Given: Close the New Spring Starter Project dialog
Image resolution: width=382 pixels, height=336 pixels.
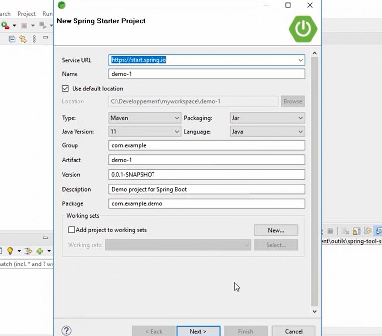Looking at the screenshot, I should [310, 5].
